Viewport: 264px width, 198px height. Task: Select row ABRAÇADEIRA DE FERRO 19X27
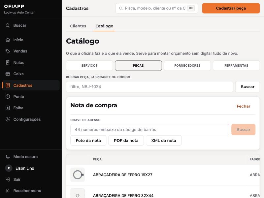pos(163,175)
